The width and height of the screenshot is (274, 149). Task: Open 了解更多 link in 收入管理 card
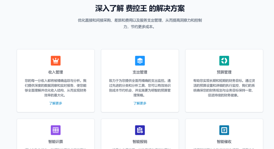(56, 103)
